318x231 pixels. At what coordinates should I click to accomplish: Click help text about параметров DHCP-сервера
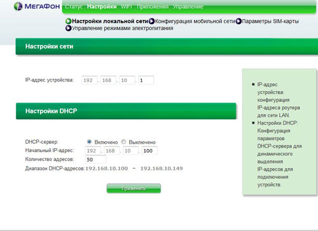pos(279,154)
